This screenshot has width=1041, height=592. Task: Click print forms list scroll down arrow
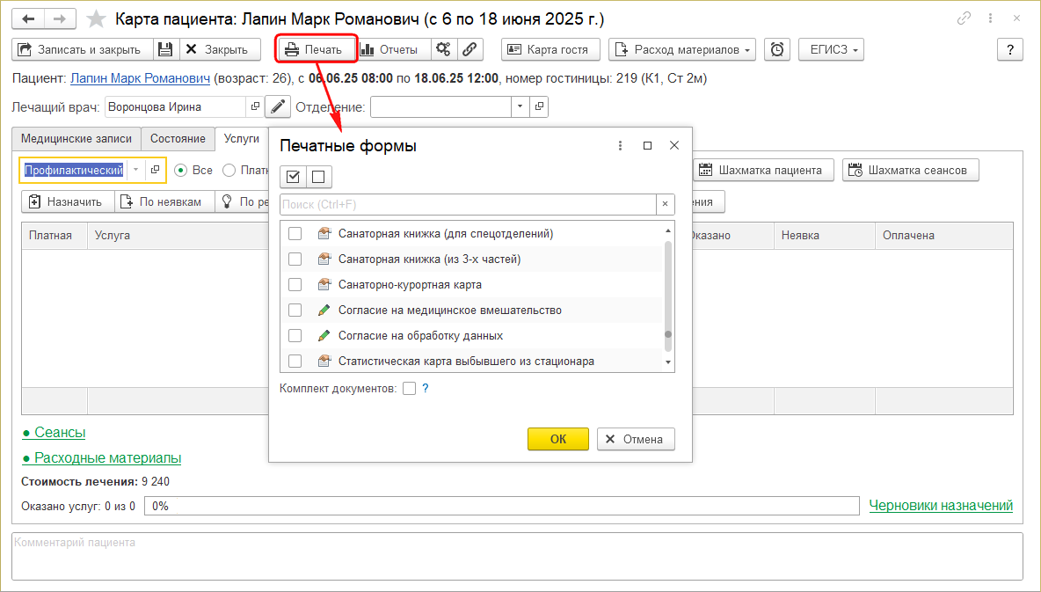pyautogui.click(x=668, y=362)
